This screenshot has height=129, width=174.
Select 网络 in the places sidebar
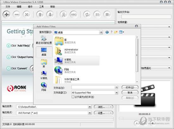click(x=44, y=87)
